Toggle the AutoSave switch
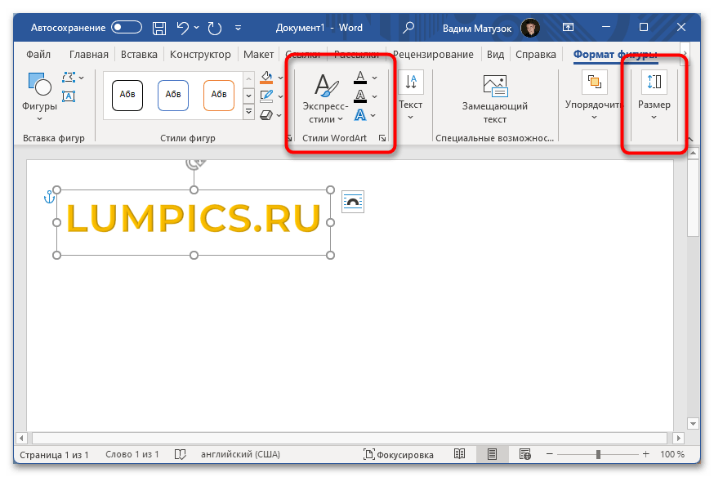The image size is (714, 477). coord(127,28)
